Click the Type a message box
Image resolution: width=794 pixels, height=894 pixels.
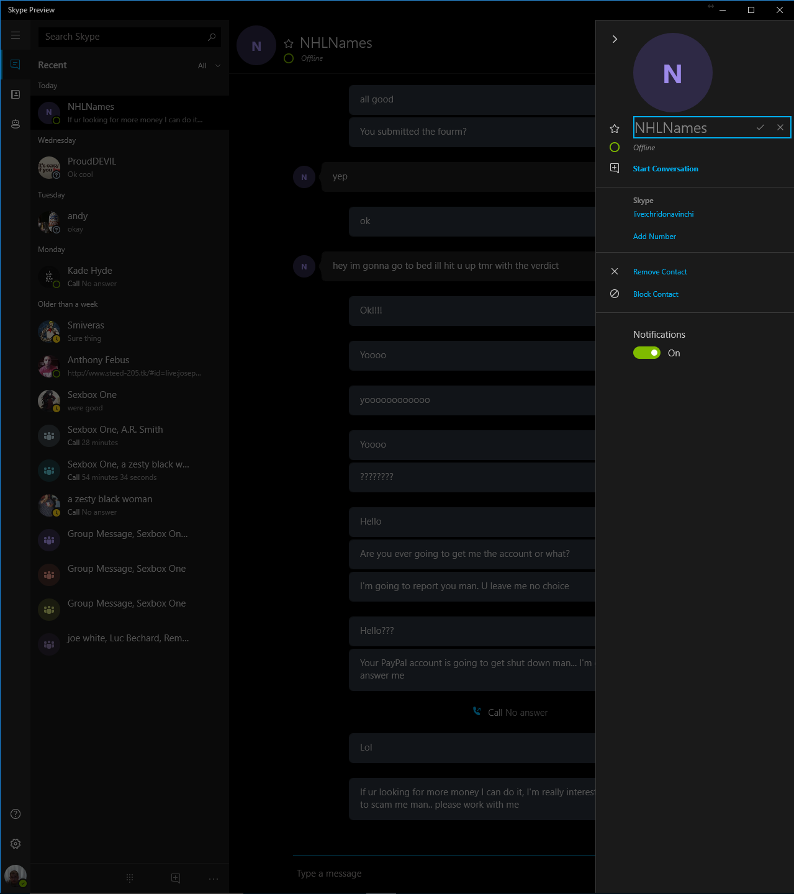(x=444, y=874)
